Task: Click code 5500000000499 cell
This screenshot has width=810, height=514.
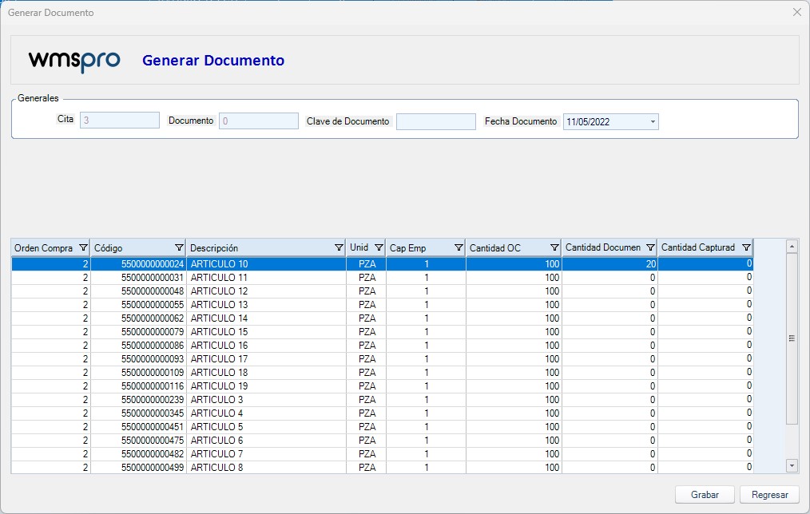Action: [138, 468]
